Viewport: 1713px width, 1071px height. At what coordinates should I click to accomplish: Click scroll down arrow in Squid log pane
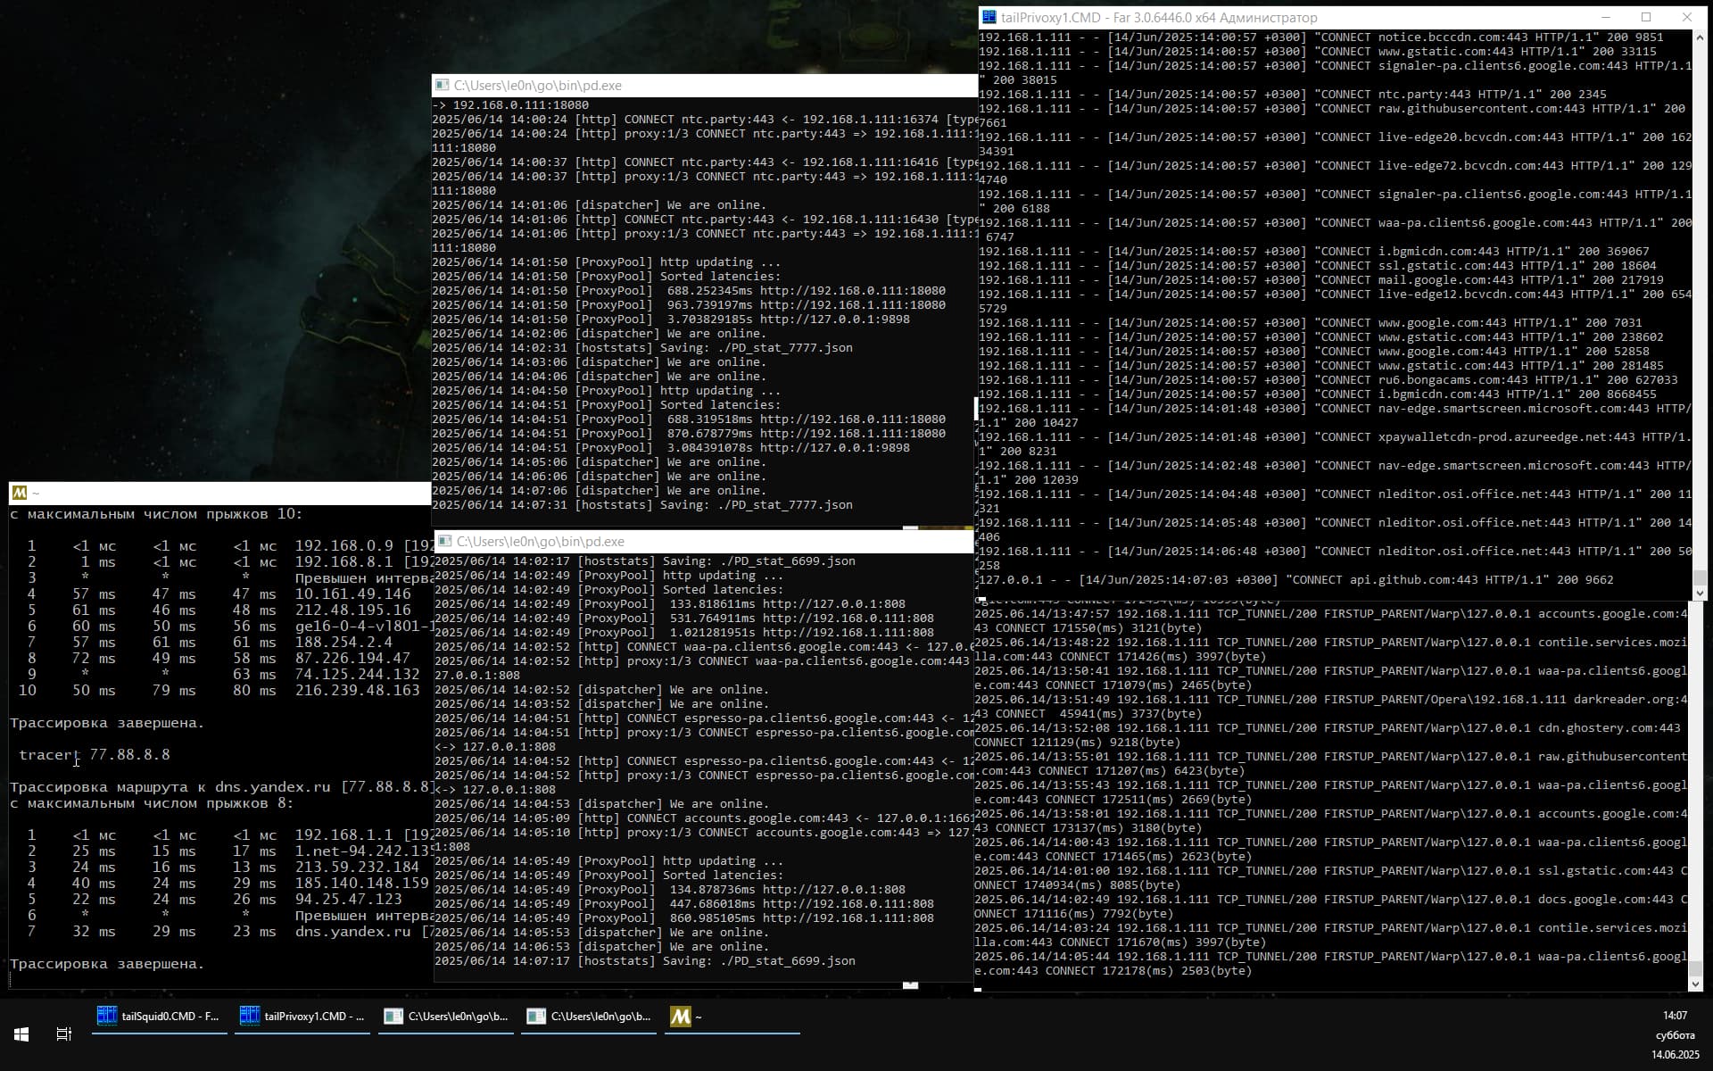(x=1696, y=984)
